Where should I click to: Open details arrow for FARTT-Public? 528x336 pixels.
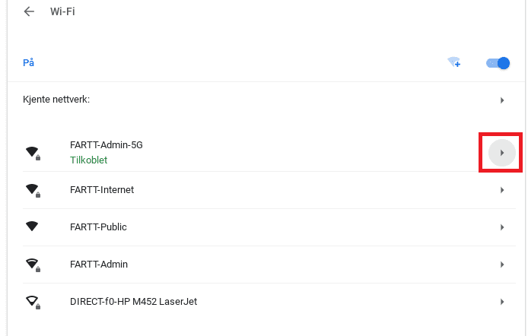(x=502, y=227)
